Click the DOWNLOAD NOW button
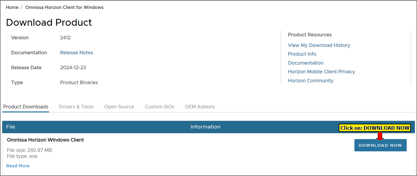Viewport: 417px width, 176px height. [x=380, y=145]
